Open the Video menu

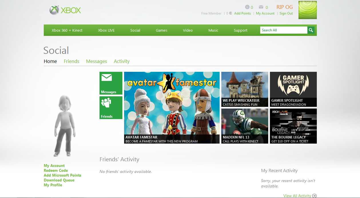188,30
